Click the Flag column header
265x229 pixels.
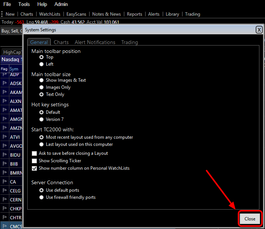click(x=4, y=69)
